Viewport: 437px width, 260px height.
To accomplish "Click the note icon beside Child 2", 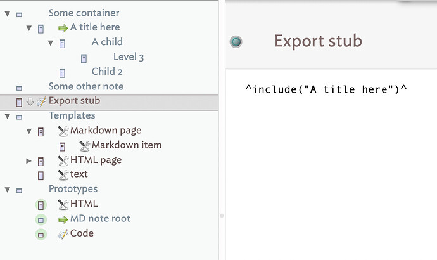I will [62, 73].
